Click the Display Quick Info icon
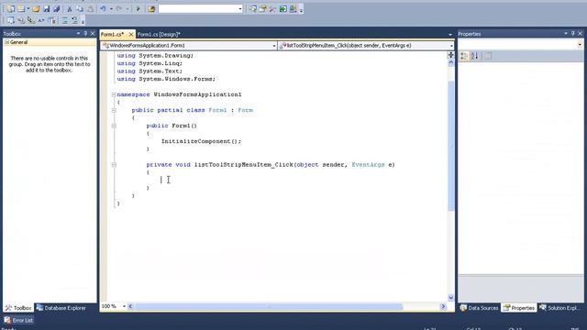Viewport: 587px width, 330px height. 31,20
